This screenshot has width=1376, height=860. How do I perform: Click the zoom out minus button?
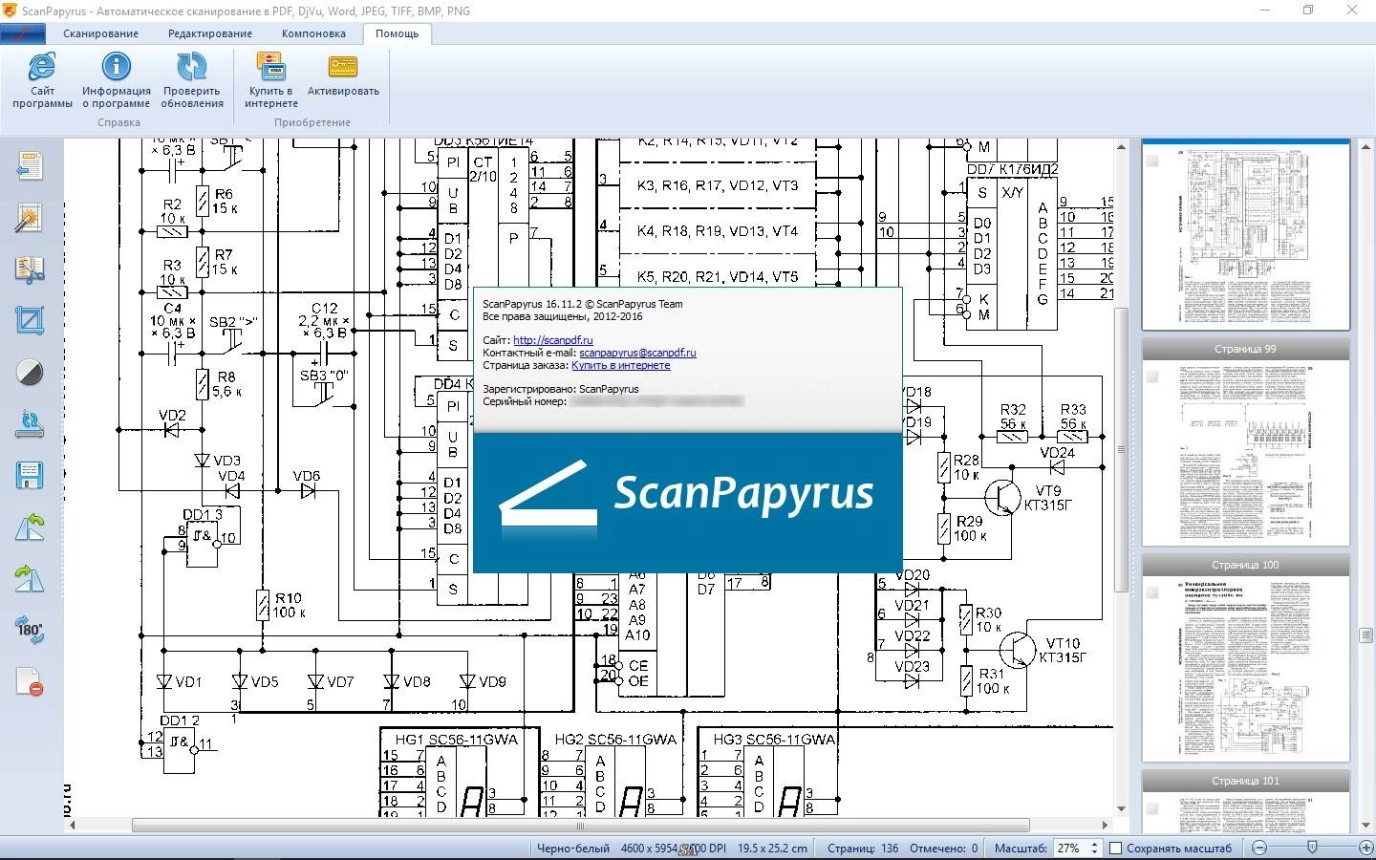[x=1259, y=848]
